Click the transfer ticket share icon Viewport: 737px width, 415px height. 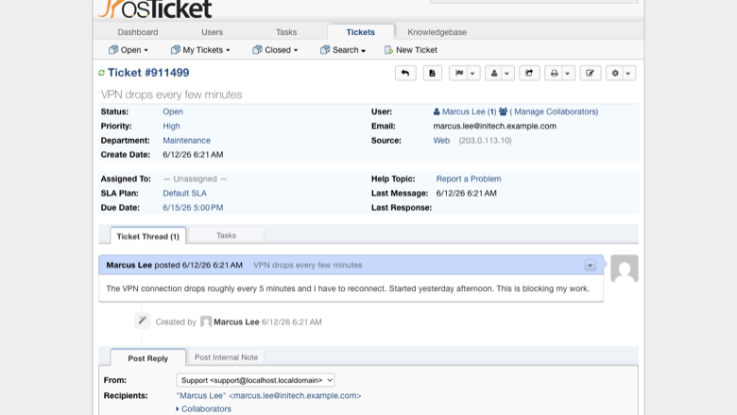(x=529, y=74)
